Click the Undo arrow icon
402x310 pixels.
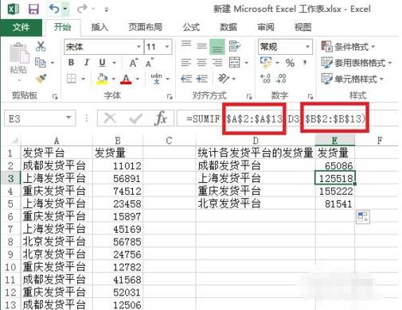pos(54,9)
